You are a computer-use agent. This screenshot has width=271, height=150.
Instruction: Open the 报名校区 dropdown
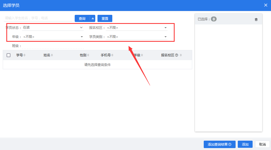coord(136,28)
